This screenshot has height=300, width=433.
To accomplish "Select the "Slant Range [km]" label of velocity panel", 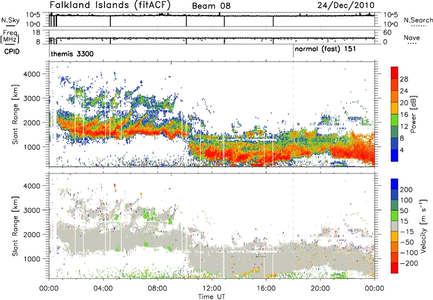I will tap(15, 226).
